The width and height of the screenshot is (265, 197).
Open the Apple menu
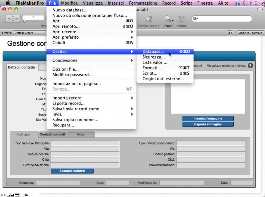tap(8, 3)
